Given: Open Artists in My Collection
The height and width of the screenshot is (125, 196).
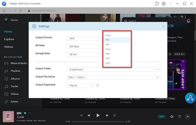Looking at the screenshot, I should point(11,102).
